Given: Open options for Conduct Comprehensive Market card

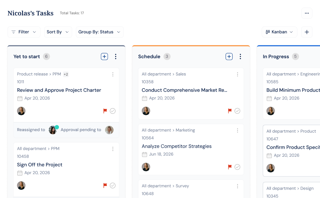Looking at the screenshot, I should [x=237, y=74].
